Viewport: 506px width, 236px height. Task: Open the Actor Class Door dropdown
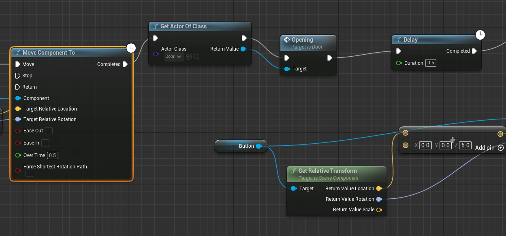tap(174, 57)
